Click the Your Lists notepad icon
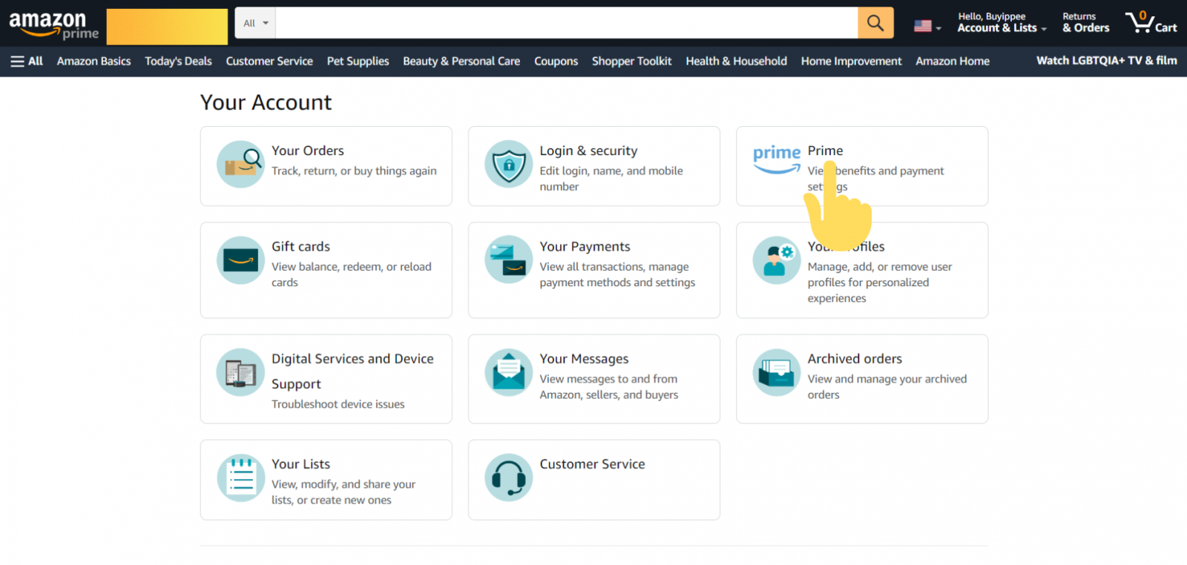The height and width of the screenshot is (565, 1187). coord(240,478)
